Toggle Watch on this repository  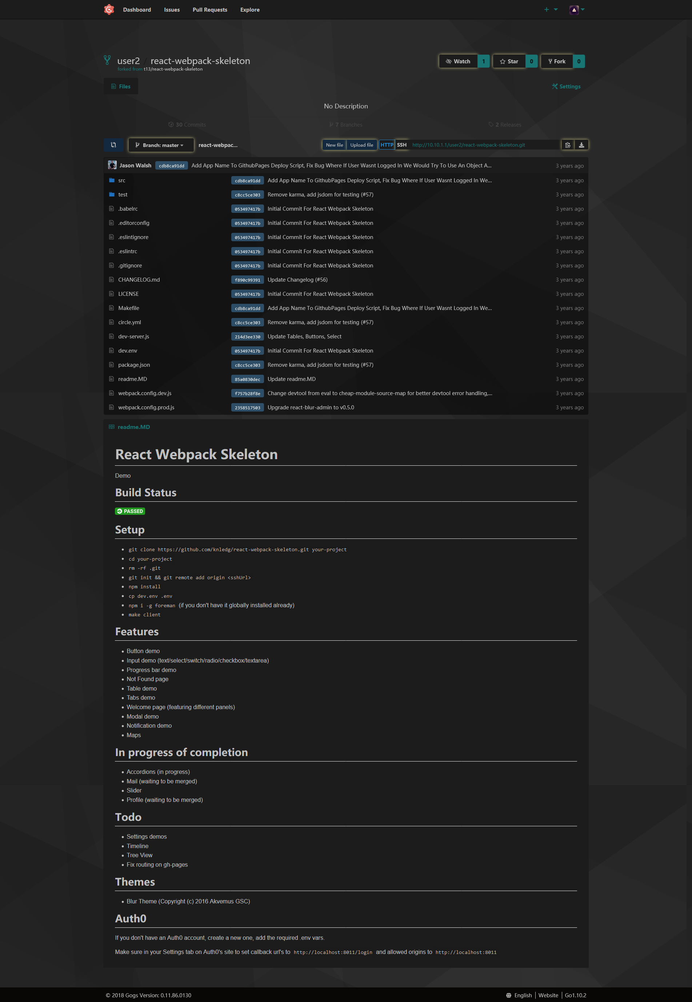(458, 61)
